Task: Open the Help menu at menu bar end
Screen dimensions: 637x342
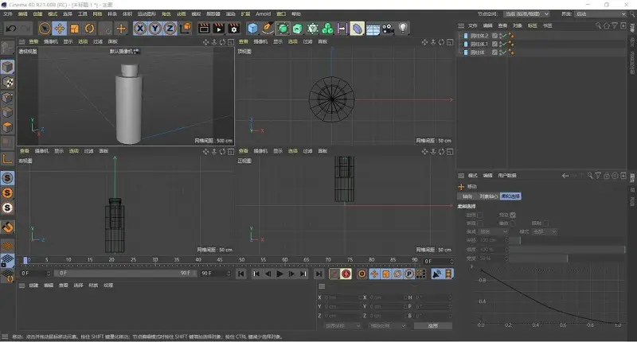Action: coord(296,14)
